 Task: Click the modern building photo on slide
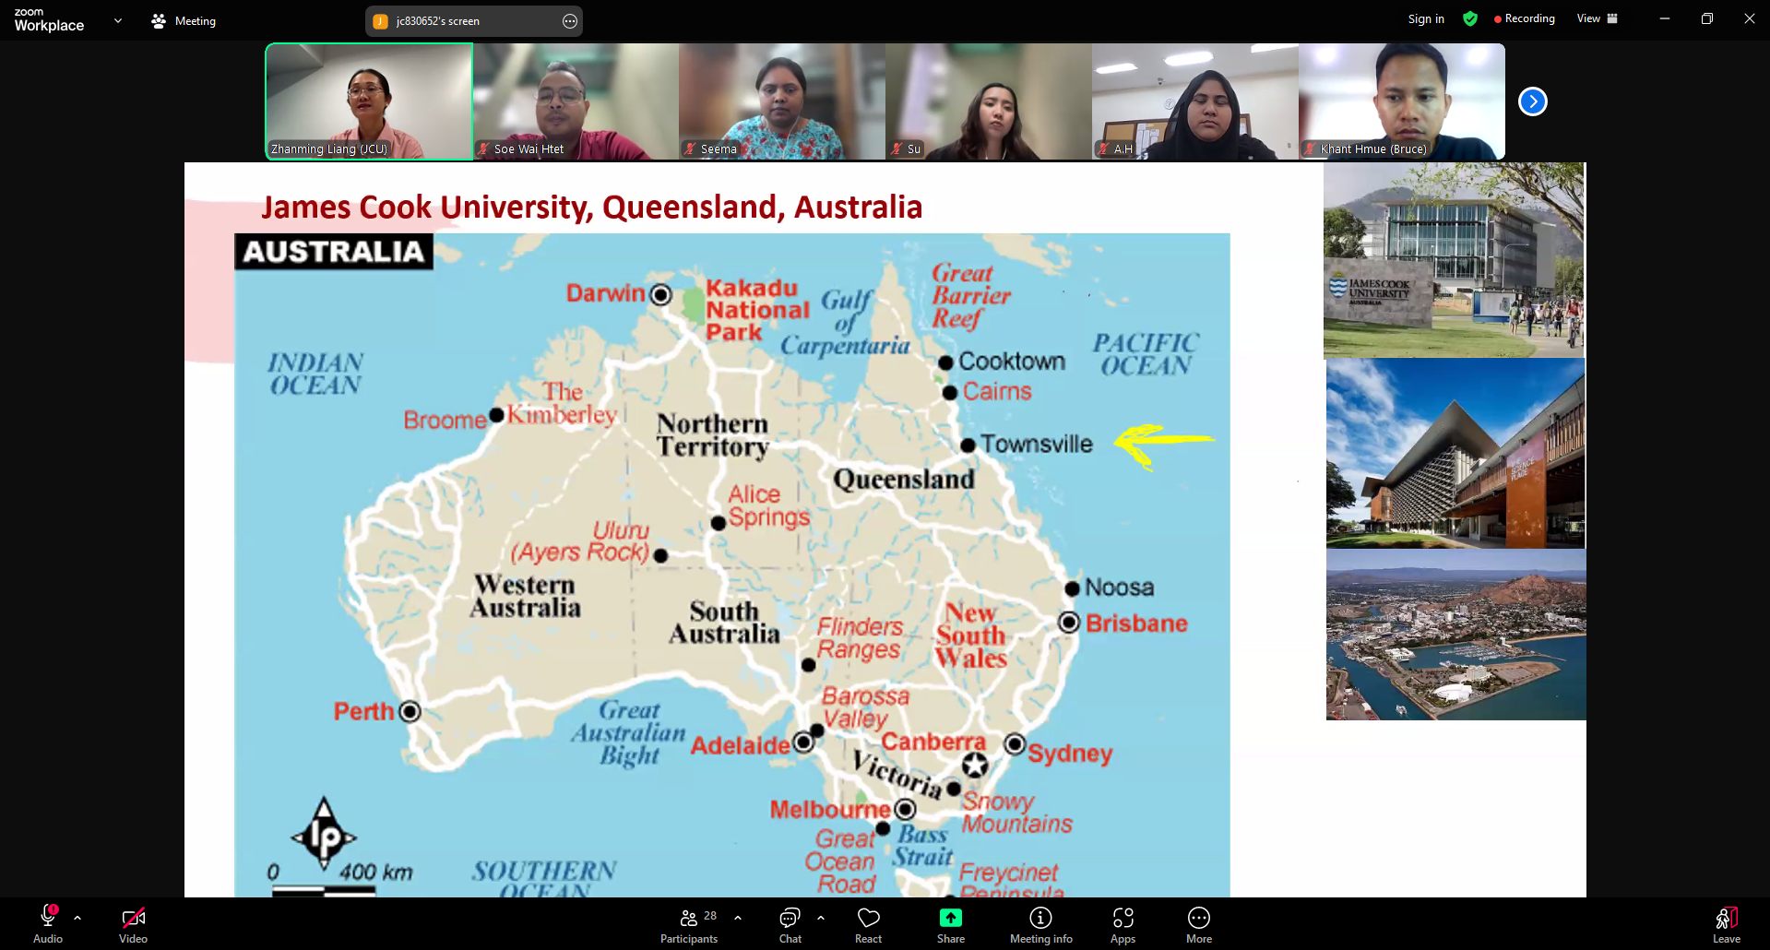coord(1456,454)
